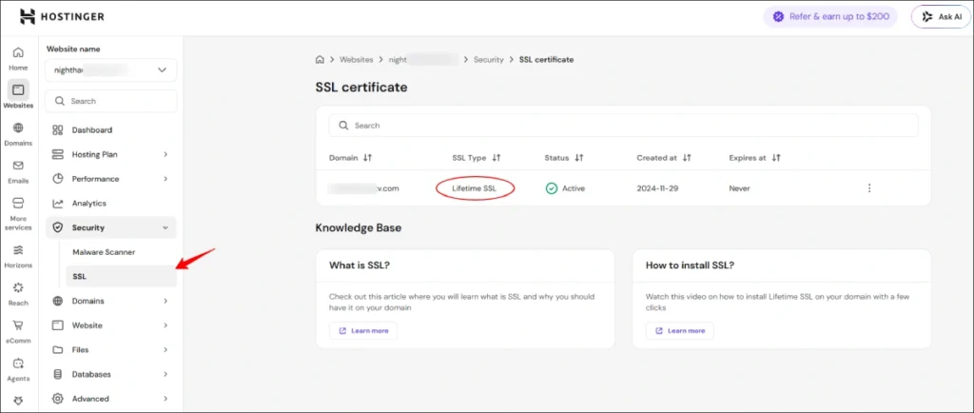Open Home in the left rail
This screenshot has height=413, width=974.
[x=18, y=58]
